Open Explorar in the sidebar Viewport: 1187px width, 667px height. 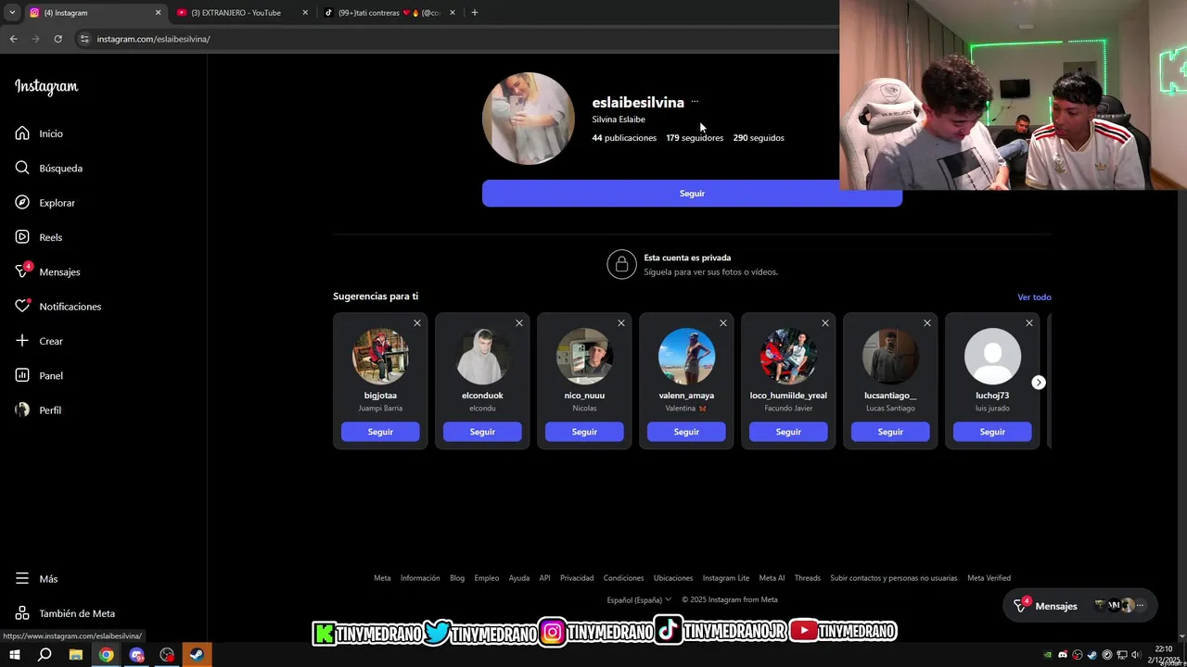pyautogui.click(x=45, y=203)
